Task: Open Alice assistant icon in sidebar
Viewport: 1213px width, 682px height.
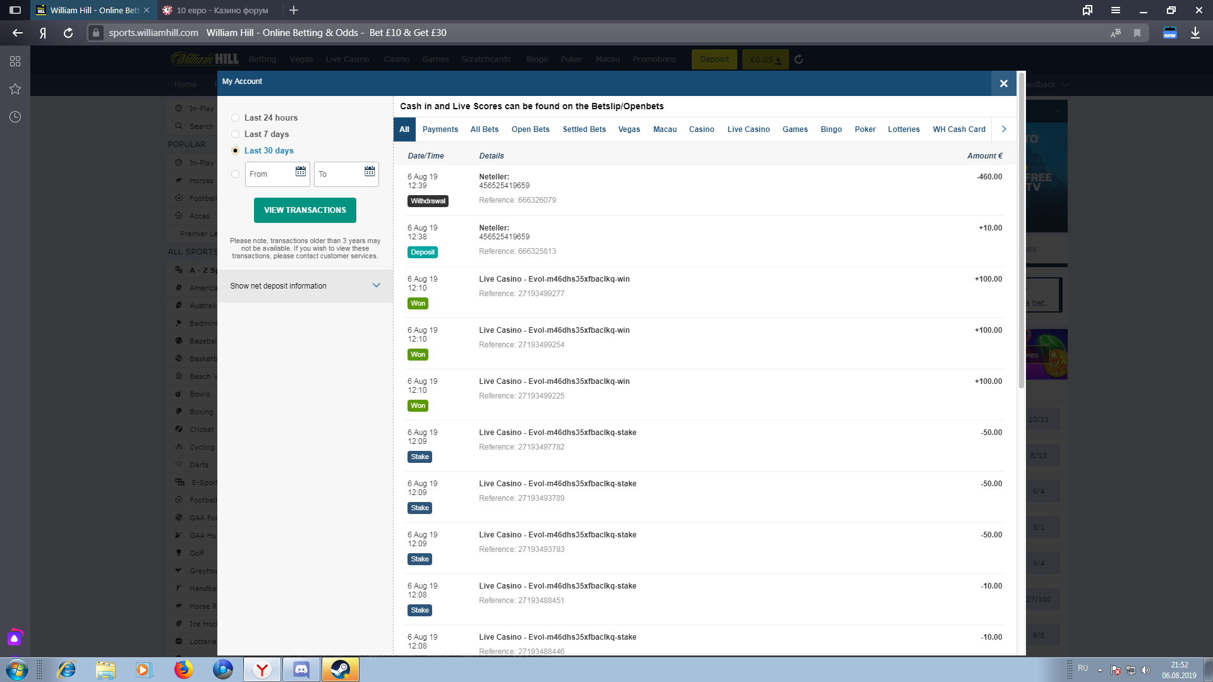Action: pyautogui.click(x=15, y=637)
